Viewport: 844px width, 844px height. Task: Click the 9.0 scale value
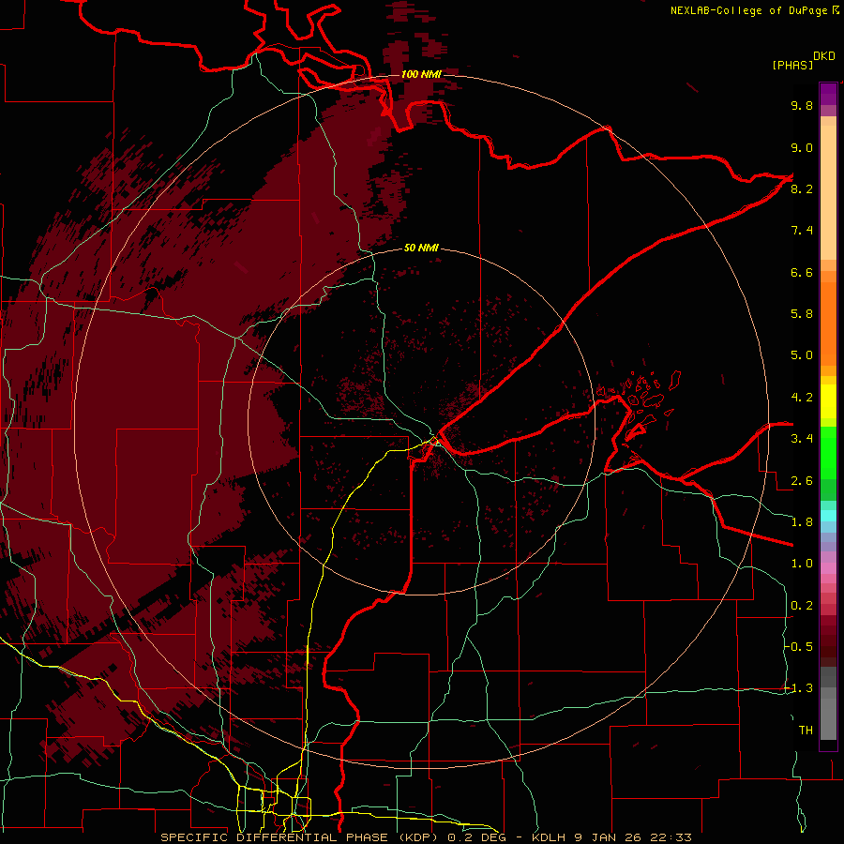[802, 147]
